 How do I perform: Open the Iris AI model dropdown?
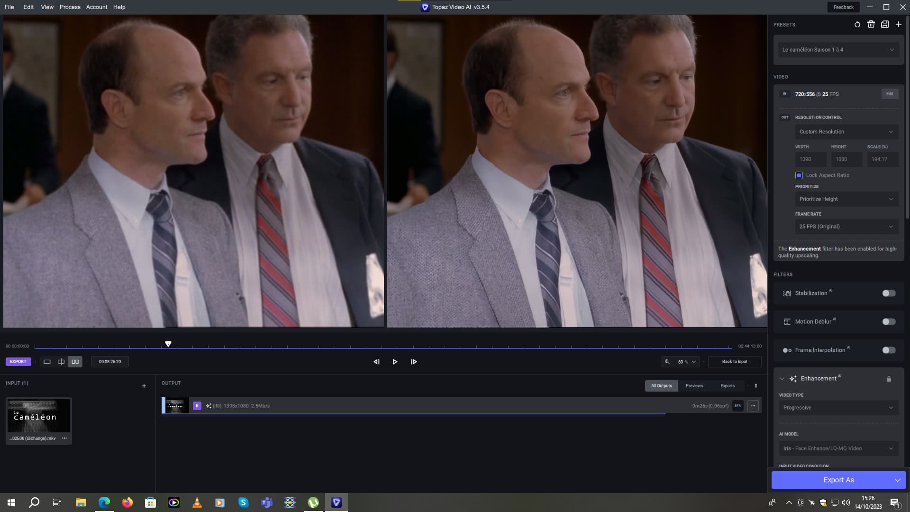point(838,448)
